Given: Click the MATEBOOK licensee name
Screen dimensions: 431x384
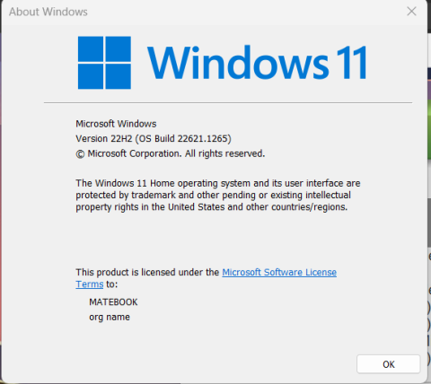Looking at the screenshot, I should coord(113,302).
